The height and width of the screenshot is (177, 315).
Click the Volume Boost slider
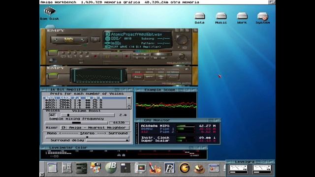pyautogui.click(x=88, y=115)
